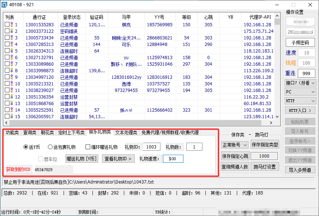Click the 粘贴机票 button
319x216 pixels.
300,122
